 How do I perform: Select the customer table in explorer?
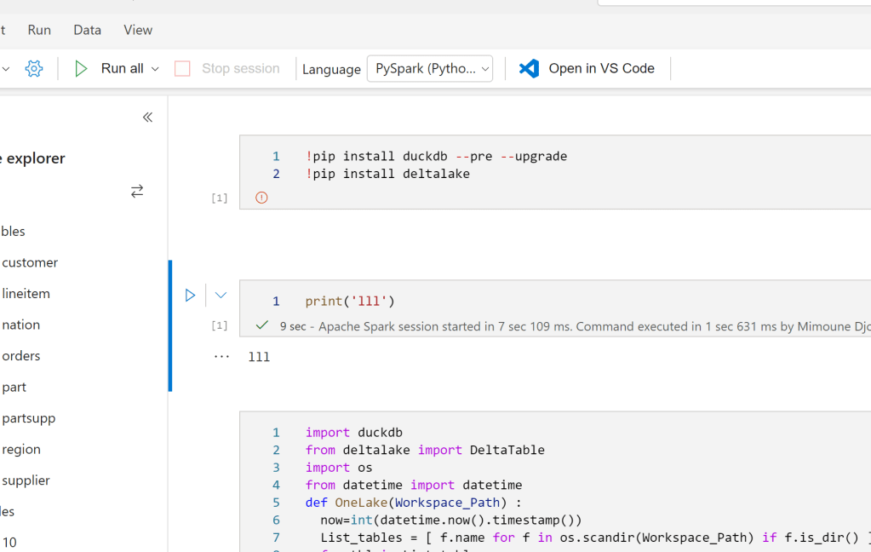tap(30, 262)
